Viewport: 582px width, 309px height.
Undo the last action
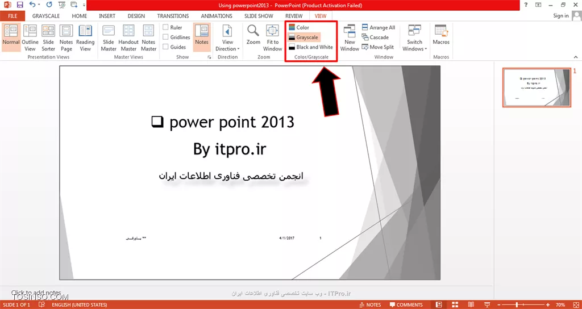pyautogui.click(x=32, y=5)
